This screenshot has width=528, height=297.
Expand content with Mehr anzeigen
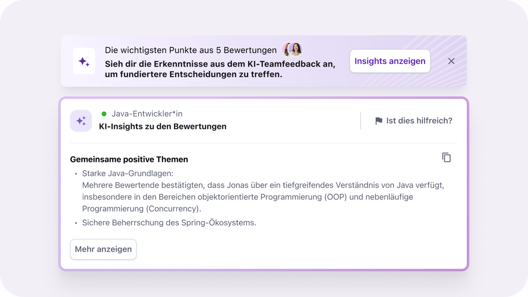click(103, 249)
